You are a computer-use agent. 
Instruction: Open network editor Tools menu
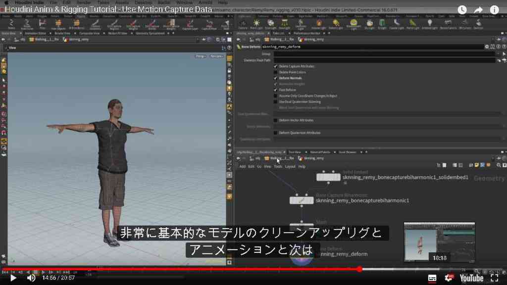pyautogui.click(x=278, y=166)
